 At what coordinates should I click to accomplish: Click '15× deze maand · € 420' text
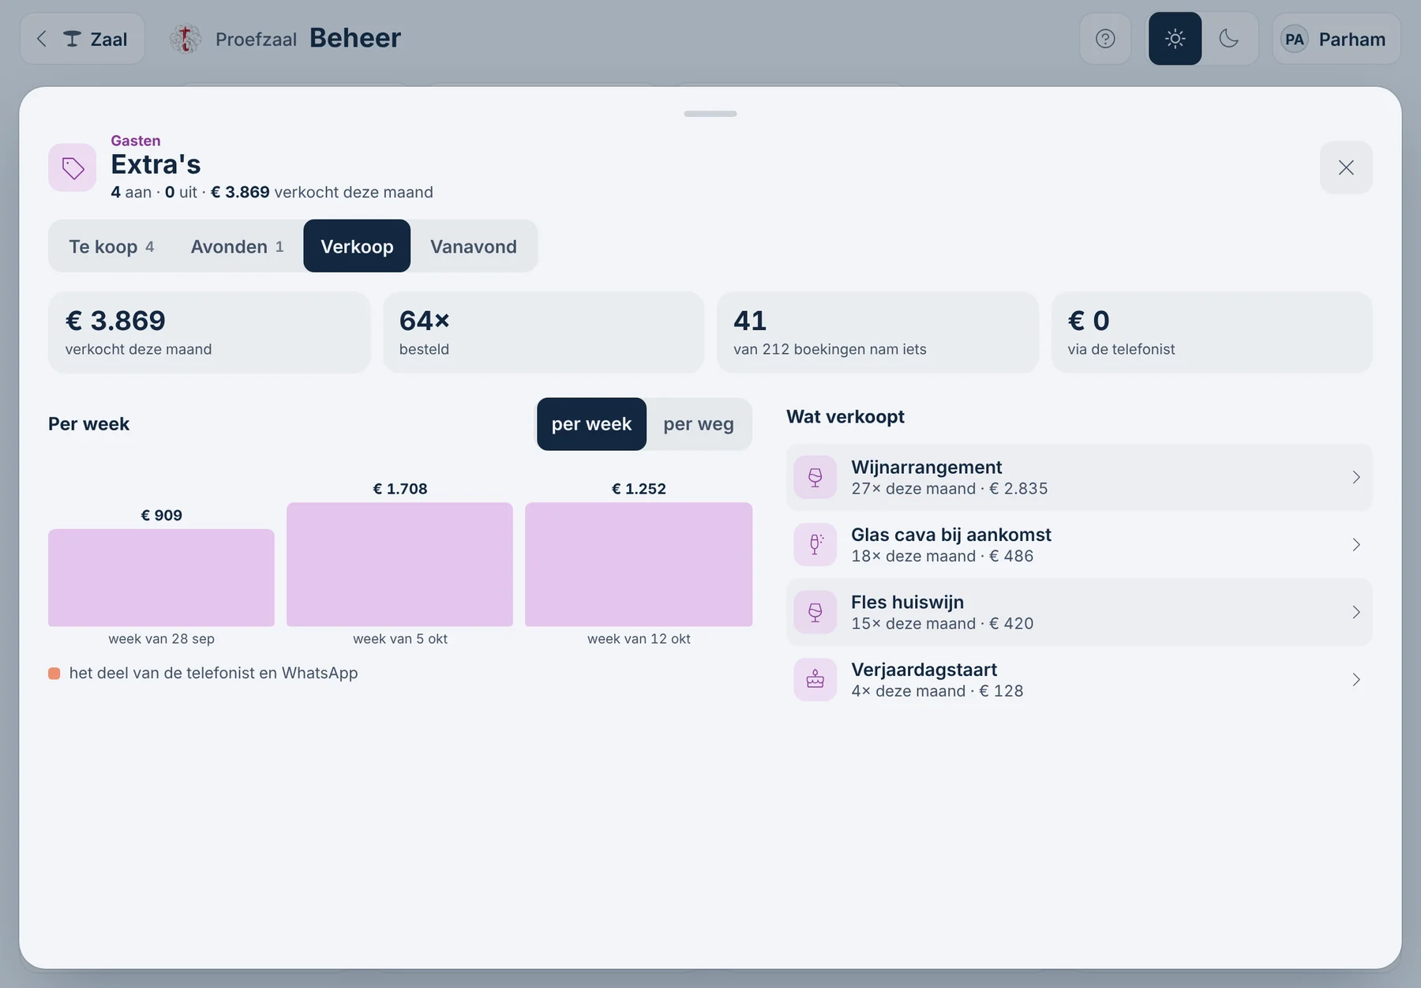(x=942, y=623)
